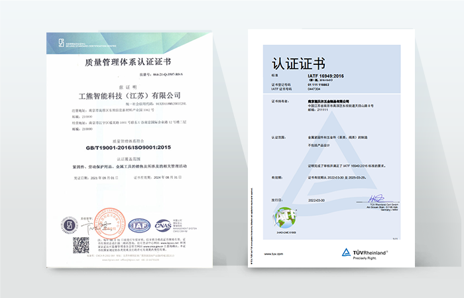Click the '有效期:' label on right certificate
The image size is (464, 298).
tap(277, 177)
